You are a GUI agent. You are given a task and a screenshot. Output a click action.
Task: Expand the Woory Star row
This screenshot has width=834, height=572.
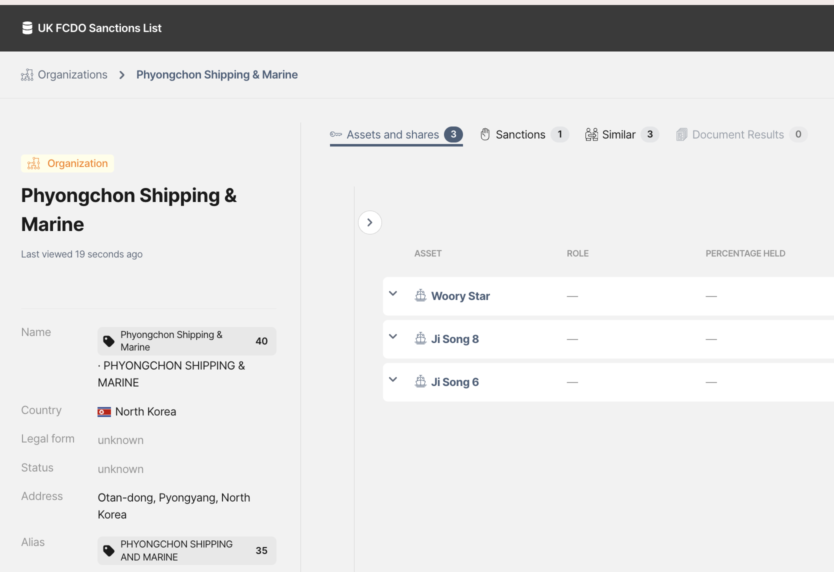(393, 294)
